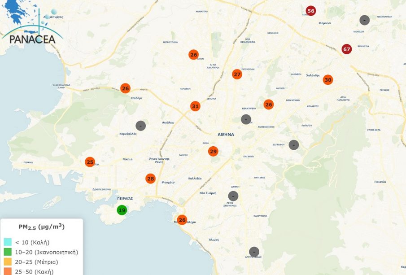Open the orange marker showing 30
Screen dimensions: 406x275
328,80
